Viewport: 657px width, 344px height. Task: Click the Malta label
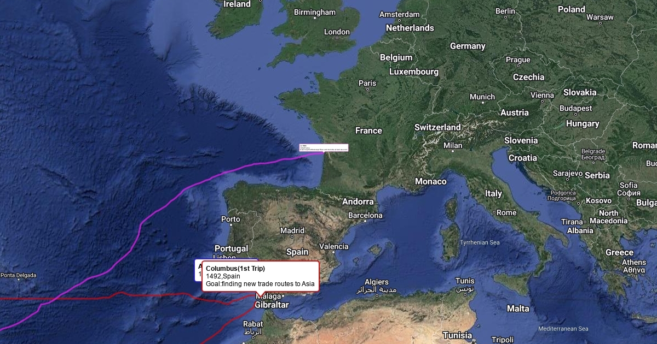point(518,309)
